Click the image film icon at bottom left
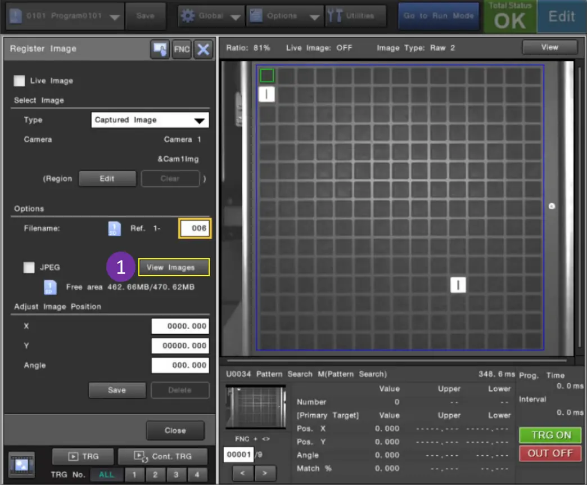 tap(22, 464)
